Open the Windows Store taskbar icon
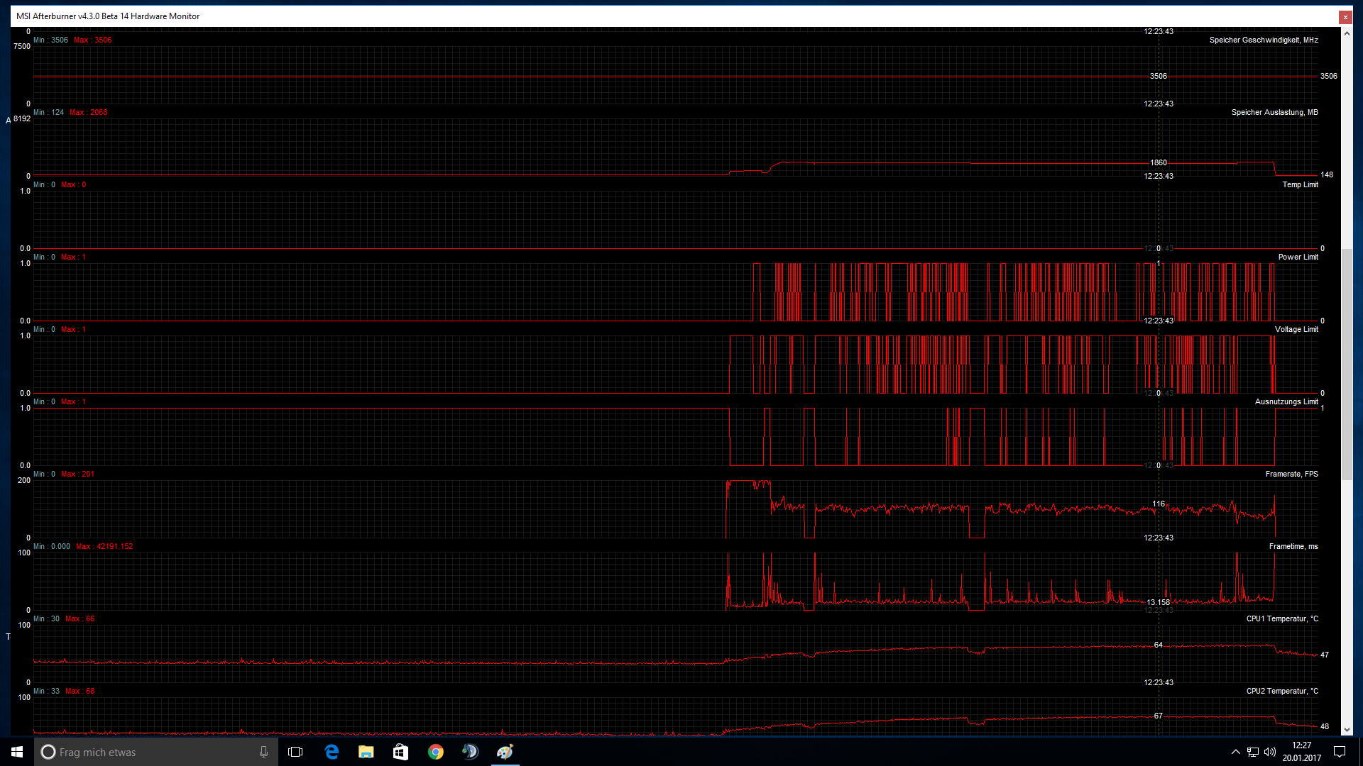Screen dimensions: 1363x766 (401, 752)
